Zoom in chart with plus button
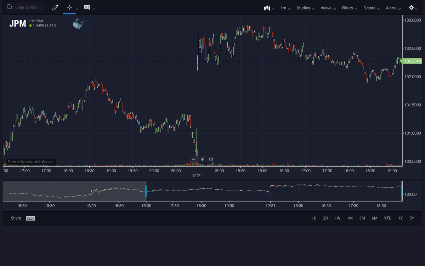425x266 pixels. coord(202,159)
